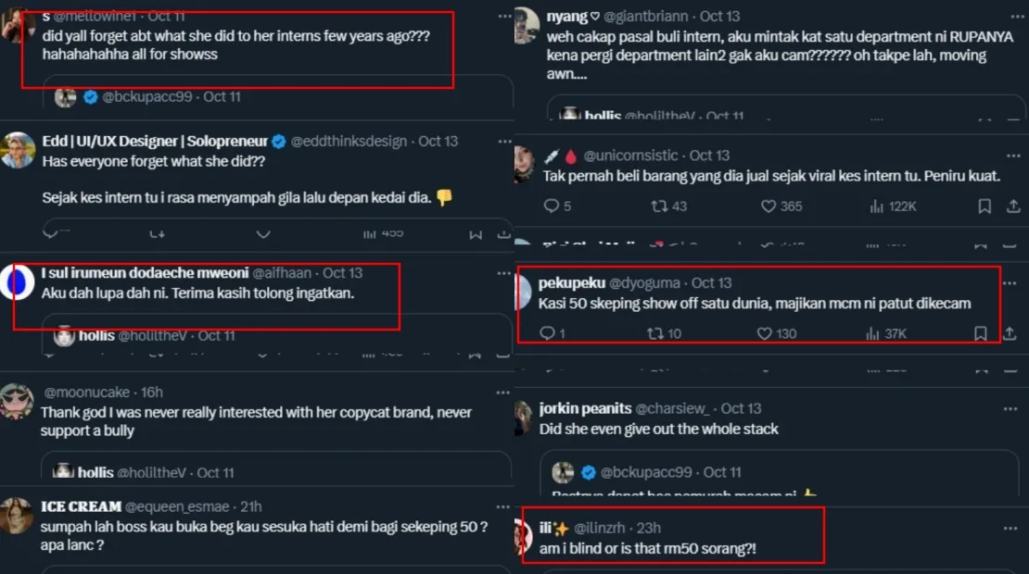The height and width of the screenshot is (574, 1029).
Task: Open more options on nyang's tweet
Action: [1010, 17]
